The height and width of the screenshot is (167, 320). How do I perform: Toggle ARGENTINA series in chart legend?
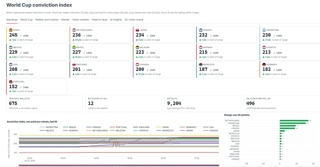coord(49,127)
